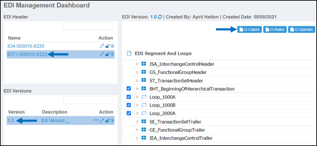Viewport: 317px width, 146px height.
Task: Expand the Loop_1000B tree node
Action: pyautogui.click(x=138, y=105)
